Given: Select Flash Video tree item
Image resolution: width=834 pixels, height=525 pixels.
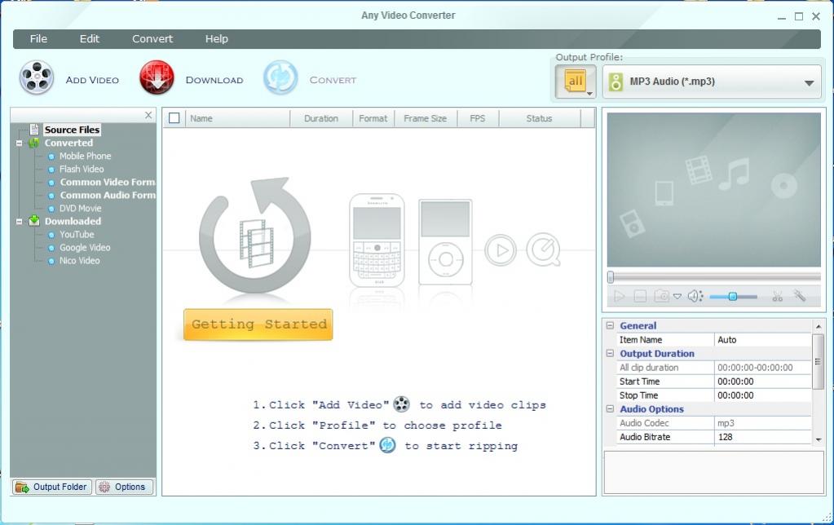Looking at the screenshot, I should tap(82, 169).
